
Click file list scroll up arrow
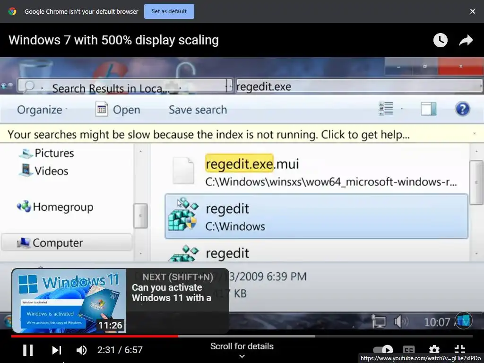[476, 151]
